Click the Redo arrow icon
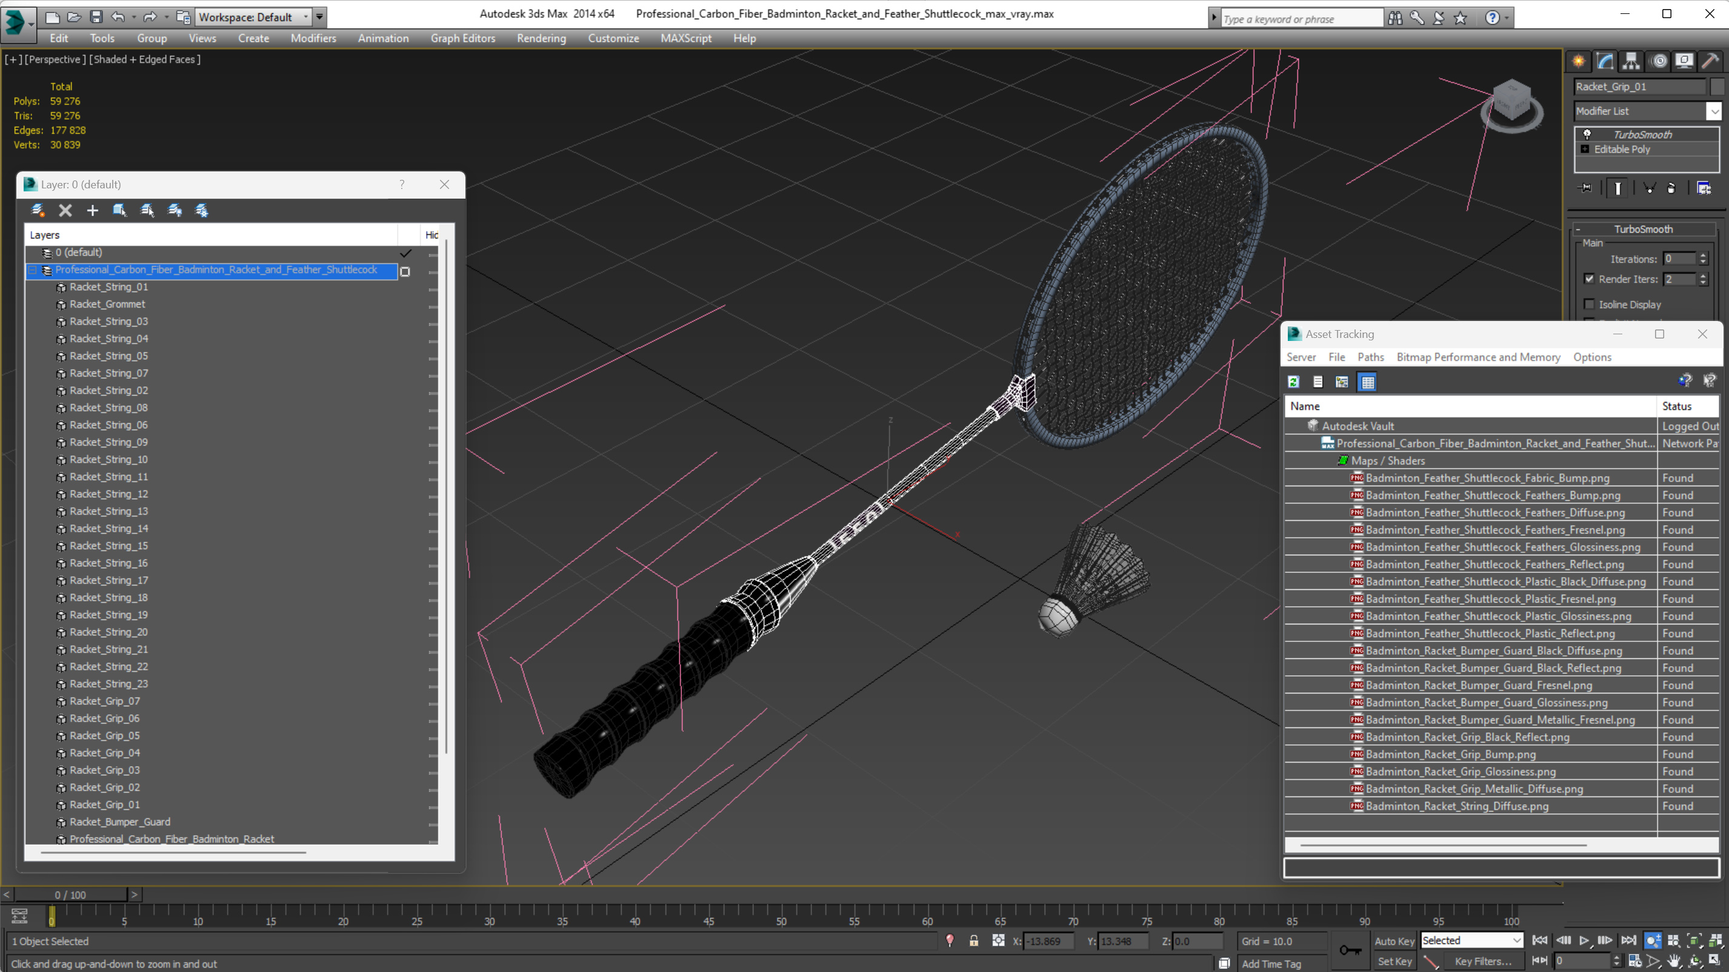1729x972 pixels. pos(150,17)
